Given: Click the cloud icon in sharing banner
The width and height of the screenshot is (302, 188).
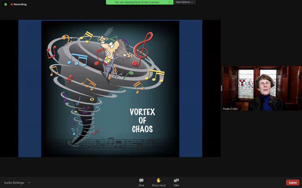Looking at the screenshot, I should 170,2.
